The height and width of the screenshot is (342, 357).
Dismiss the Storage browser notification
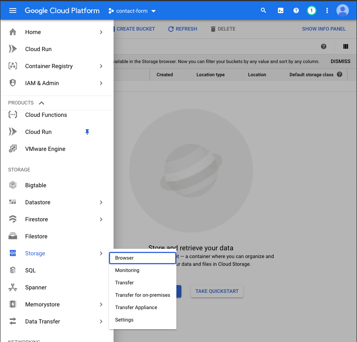340,61
